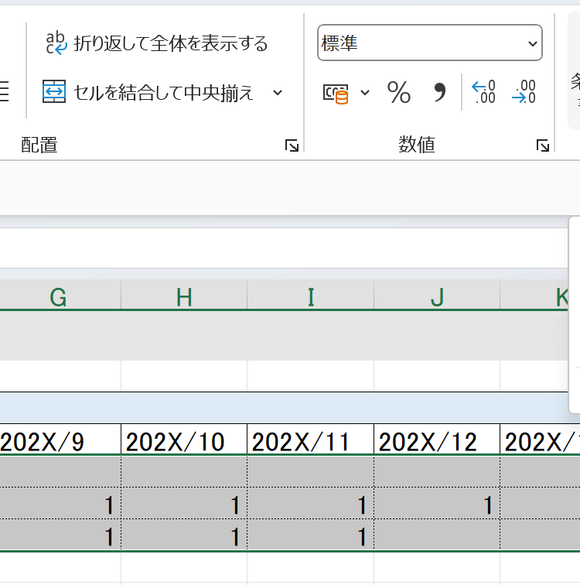Select column G header
The height and width of the screenshot is (585, 580).
(x=58, y=296)
